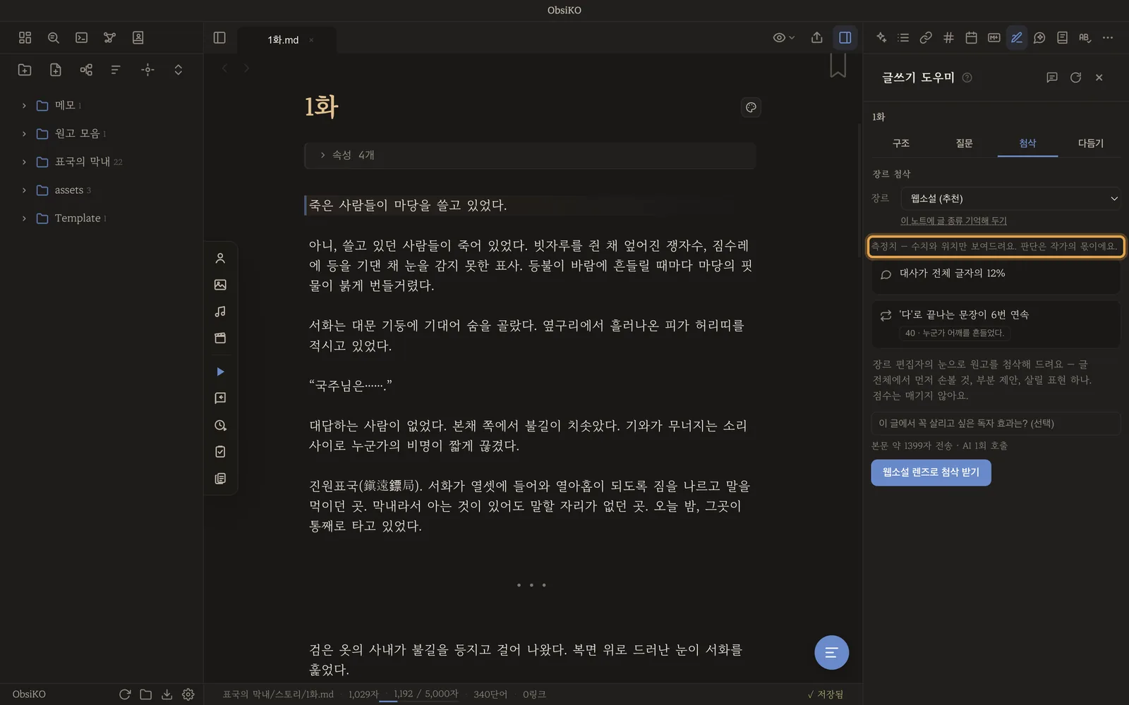The width and height of the screenshot is (1129, 705).
Task: Expand the 표국의 막내 folder
Action: click(24, 162)
